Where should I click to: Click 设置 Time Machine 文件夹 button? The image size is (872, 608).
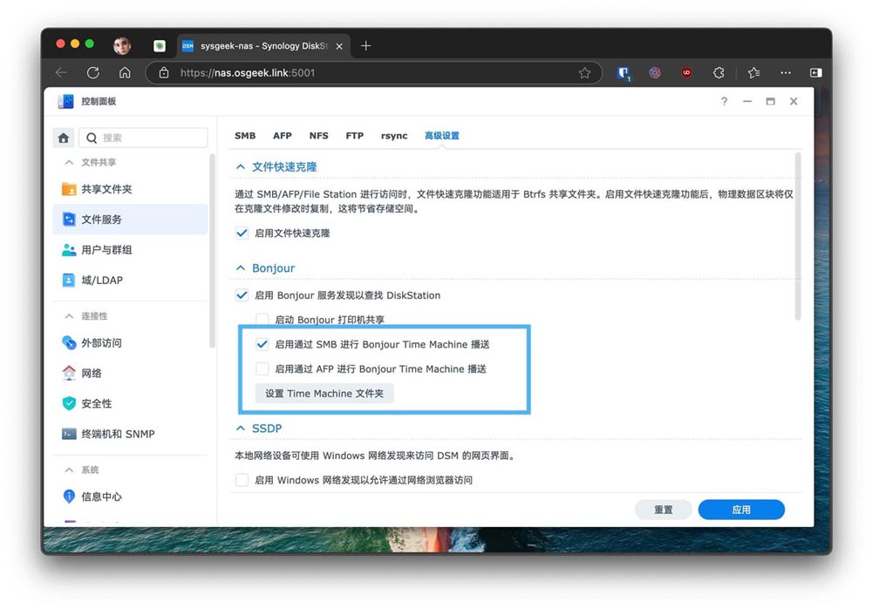coord(324,393)
